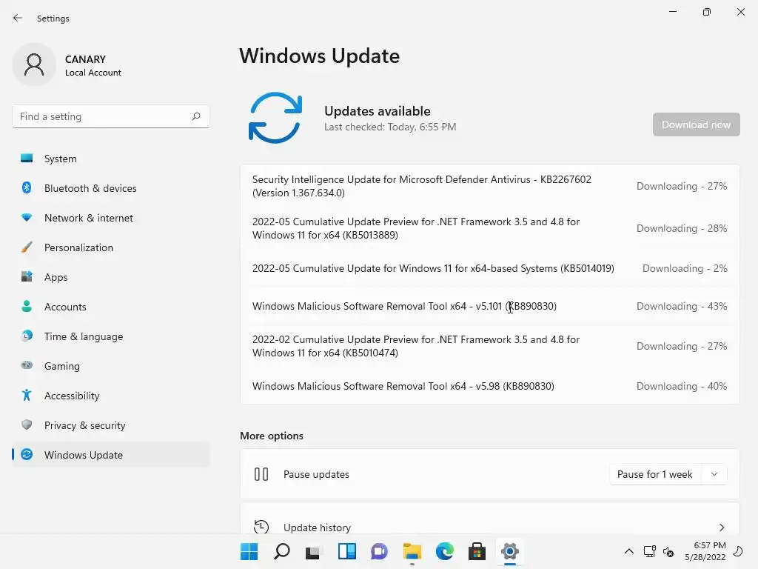Click the moon notification icon in tray
This screenshot has width=758, height=569.
(x=738, y=551)
